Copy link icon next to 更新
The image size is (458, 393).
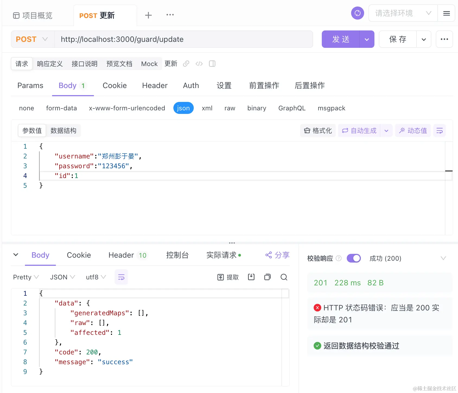click(x=186, y=64)
